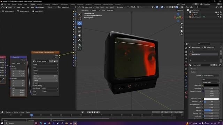
Task: Open the Window menu
Action: tap(20, 4)
